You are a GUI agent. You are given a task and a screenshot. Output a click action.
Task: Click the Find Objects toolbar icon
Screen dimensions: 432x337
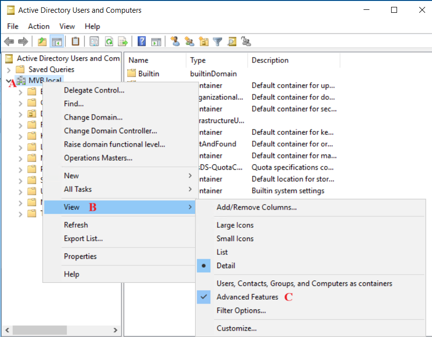[232, 41]
